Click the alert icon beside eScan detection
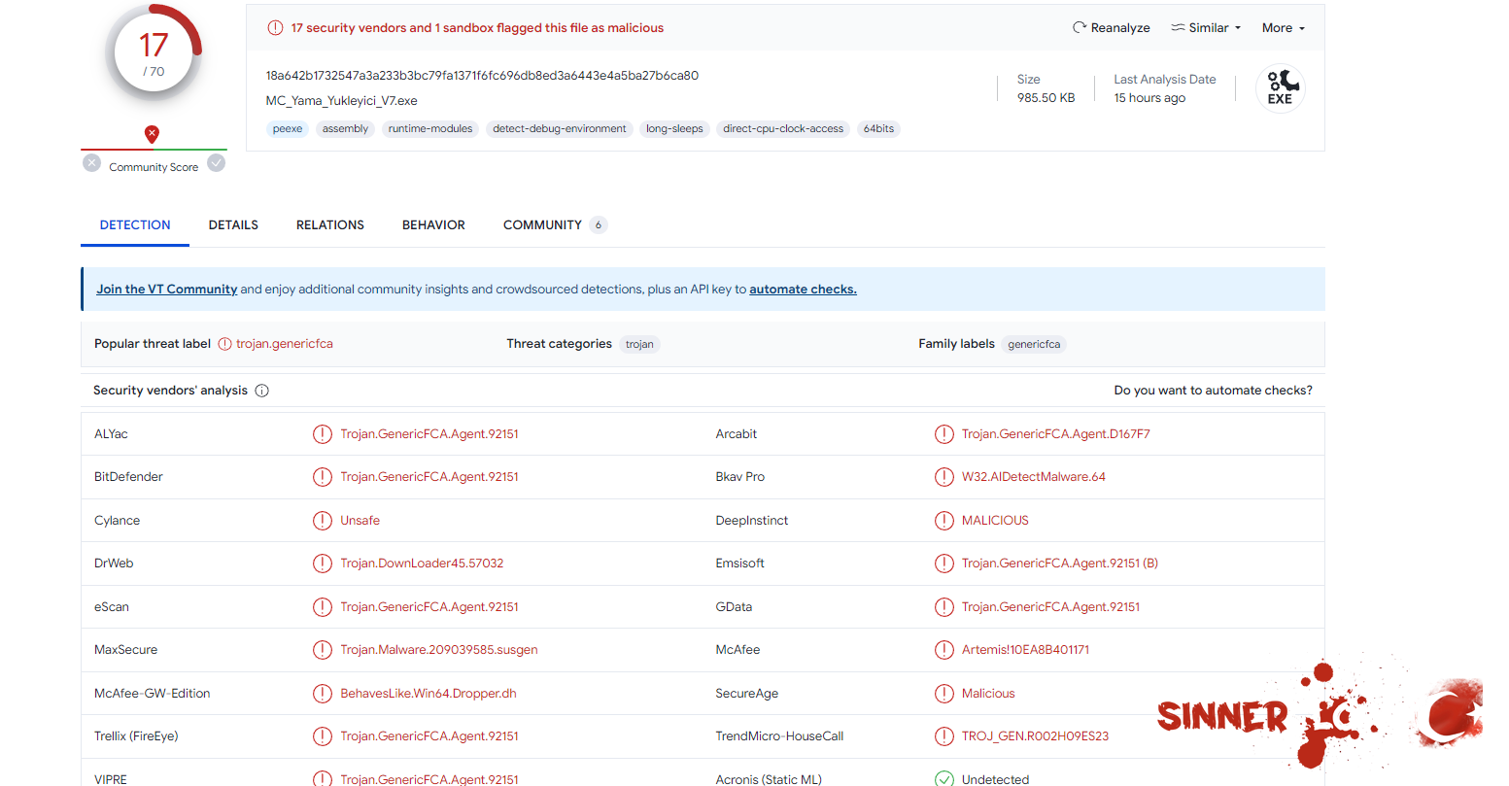1509x786 pixels. [323, 607]
